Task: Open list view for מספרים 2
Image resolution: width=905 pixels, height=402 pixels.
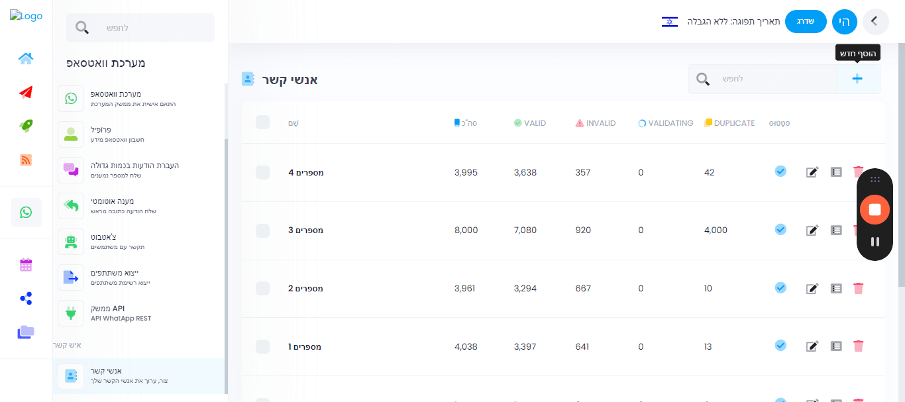Action: 836,288
